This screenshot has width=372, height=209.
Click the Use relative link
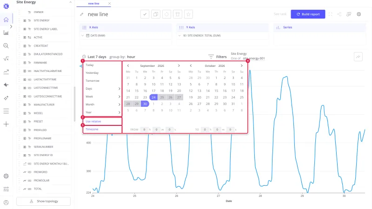coord(93,121)
